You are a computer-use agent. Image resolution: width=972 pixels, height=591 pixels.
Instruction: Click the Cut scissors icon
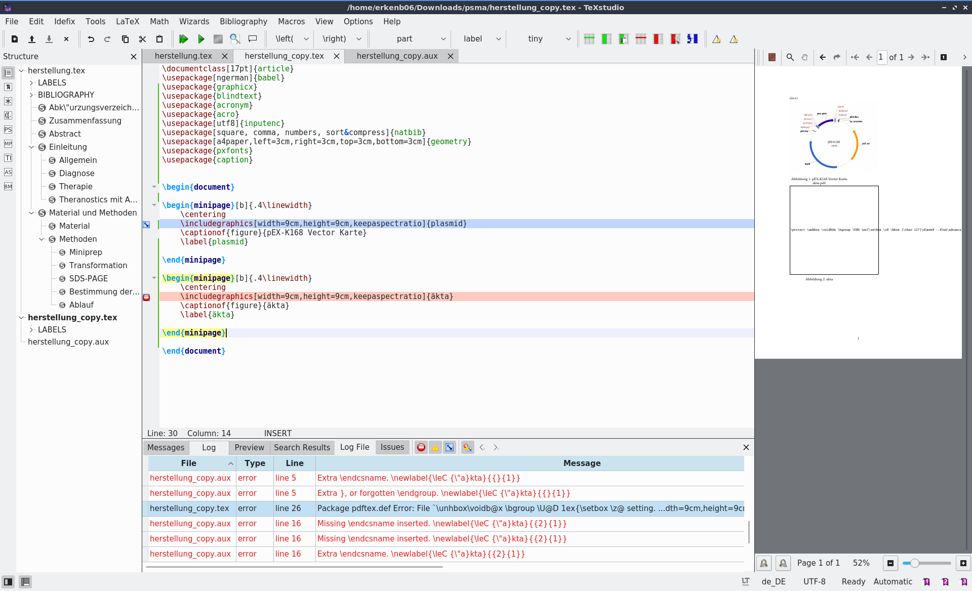142,39
